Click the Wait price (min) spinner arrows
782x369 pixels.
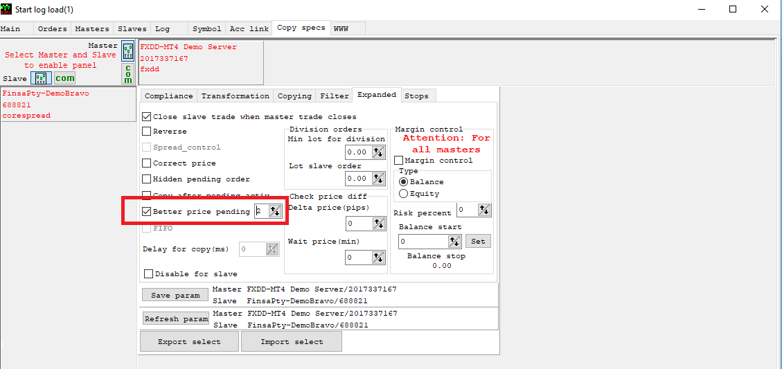(378, 258)
